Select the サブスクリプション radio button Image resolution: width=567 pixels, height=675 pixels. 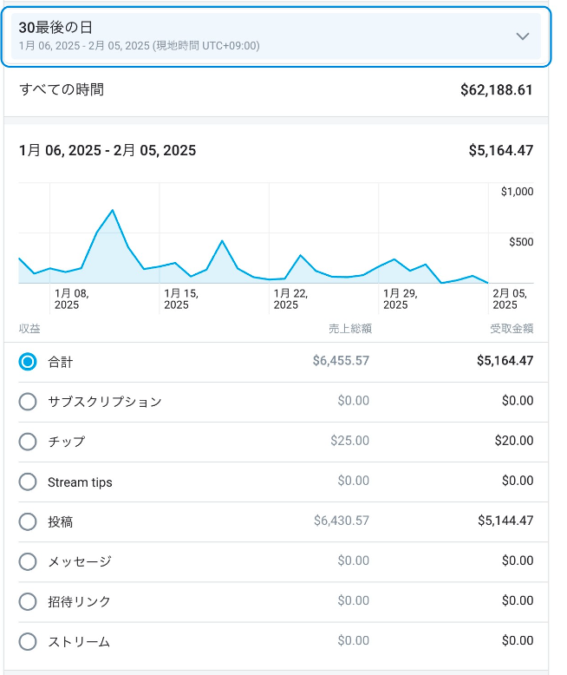click(28, 402)
